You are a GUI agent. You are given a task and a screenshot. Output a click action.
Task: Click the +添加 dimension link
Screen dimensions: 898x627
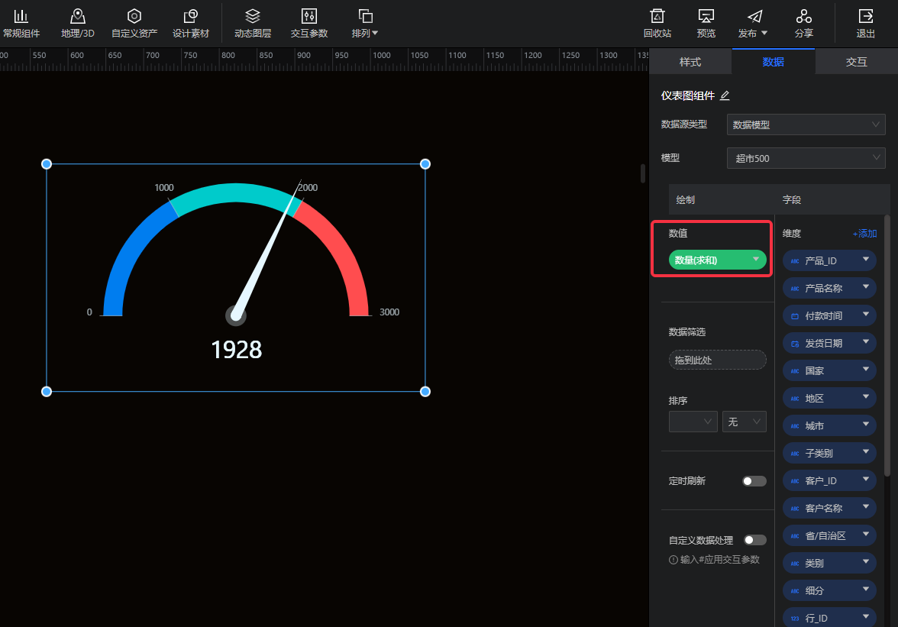click(x=864, y=234)
